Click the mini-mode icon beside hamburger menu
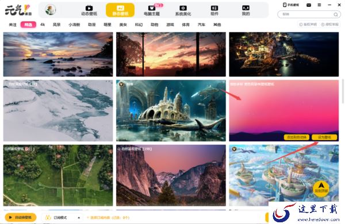This screenshot has height=224, width=345. point(309,5)
